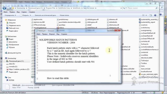
Task: Select the Изображения library
Action: coord(13,45)
